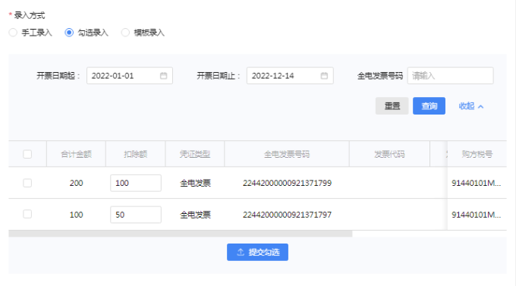Click 全电发票 cell in the 200 row
Image resolution: width=516 pixels, height=286 pixels.
pos(195,183)
